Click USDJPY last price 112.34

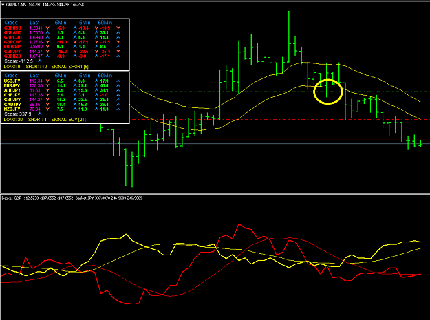coord(36,81)
